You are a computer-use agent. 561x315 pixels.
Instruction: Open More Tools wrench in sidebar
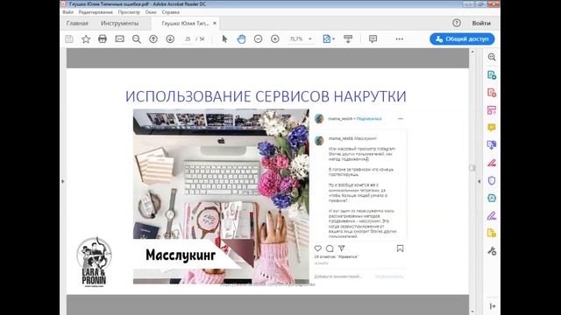point(492,251)
